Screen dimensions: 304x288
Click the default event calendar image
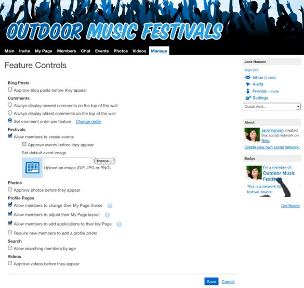[x=32, y=168]
